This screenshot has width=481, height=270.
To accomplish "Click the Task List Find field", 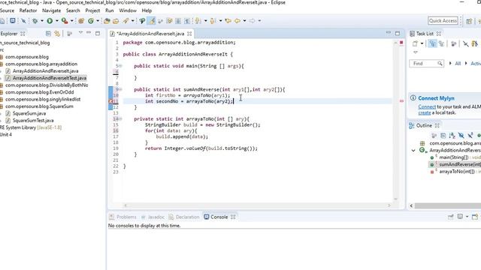I will [x=426, y=63].
